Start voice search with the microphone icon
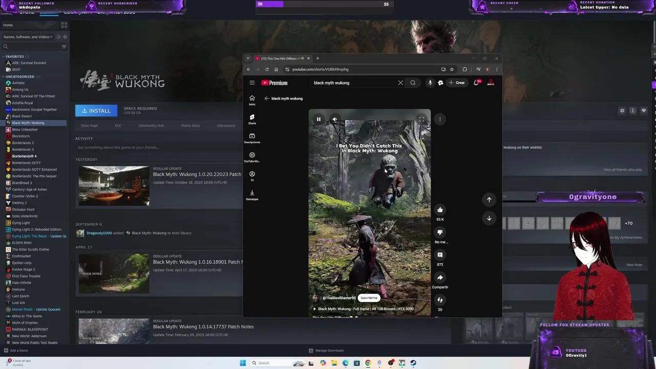Screen dimensions: 656x369 (x=430, y=83)
